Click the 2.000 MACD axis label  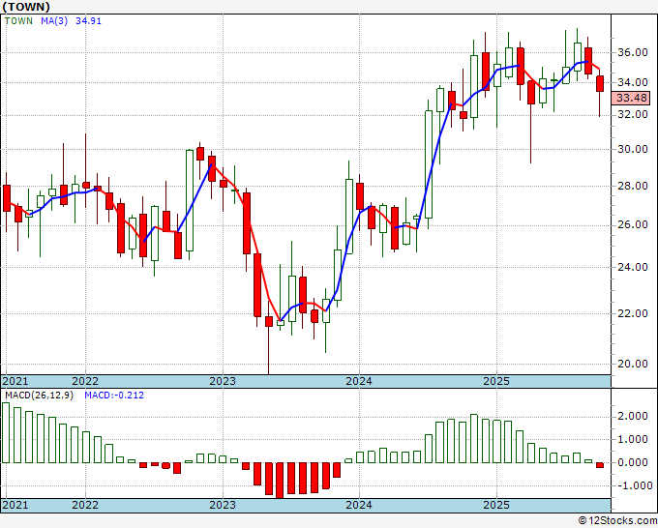pos(632,416)
